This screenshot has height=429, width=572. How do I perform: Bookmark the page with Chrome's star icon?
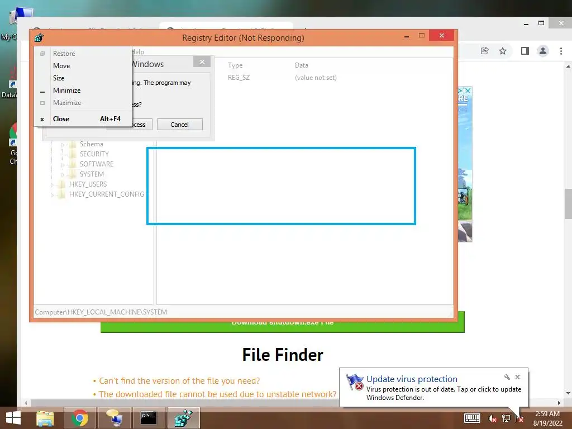503,51
